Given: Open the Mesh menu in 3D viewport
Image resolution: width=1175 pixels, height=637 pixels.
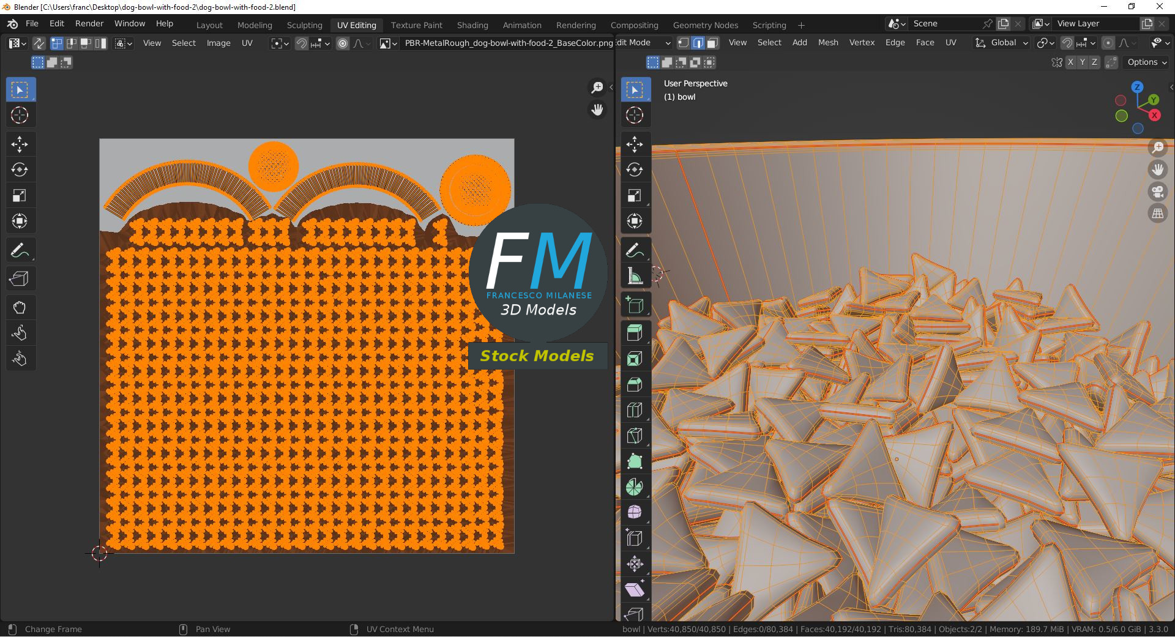Looking at the screenshot, I should (828, 42).
